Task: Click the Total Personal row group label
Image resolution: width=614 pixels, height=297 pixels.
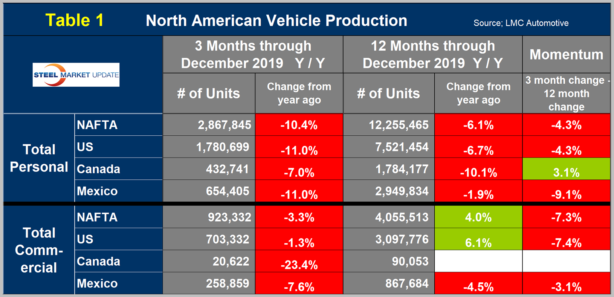Action: pos(39,158)
